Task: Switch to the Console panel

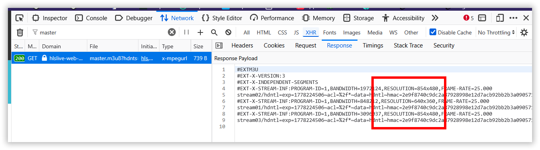Action: click(x=91, y=18)
